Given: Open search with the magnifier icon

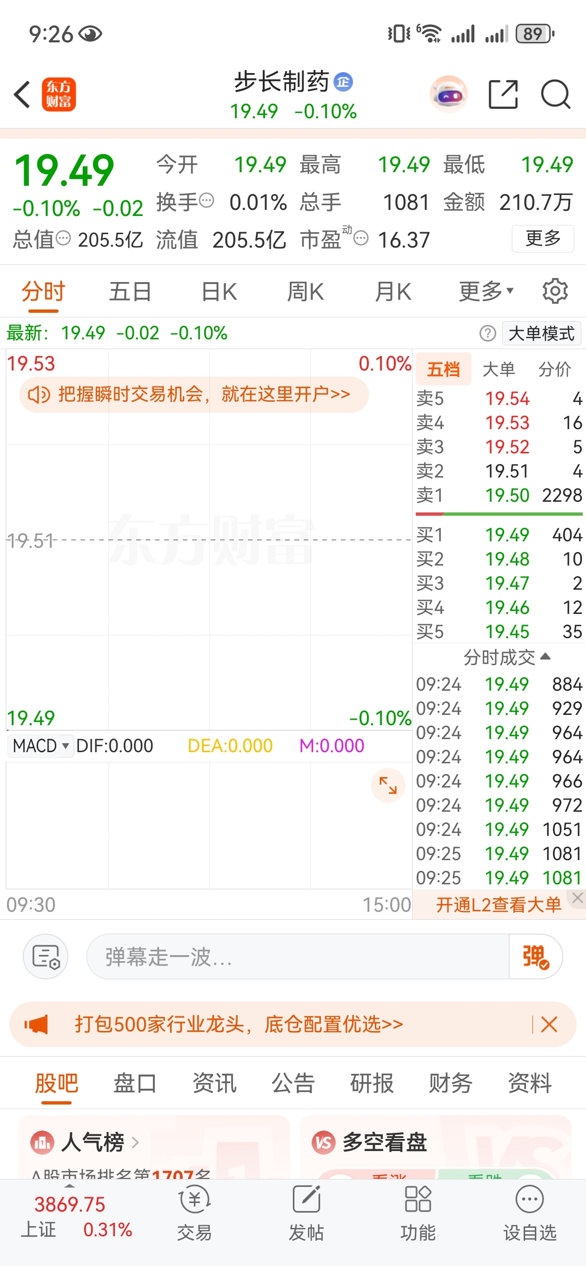Looking at the screenshot, I should pyautogui.click(x=556, y=94).
